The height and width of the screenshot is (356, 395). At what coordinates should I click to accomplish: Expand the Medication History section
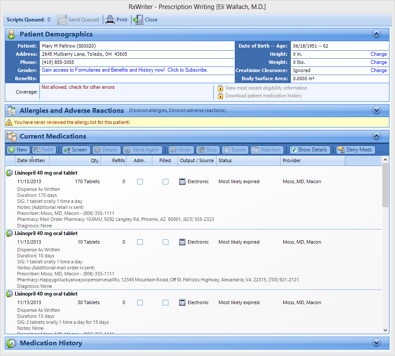[377, 343]
